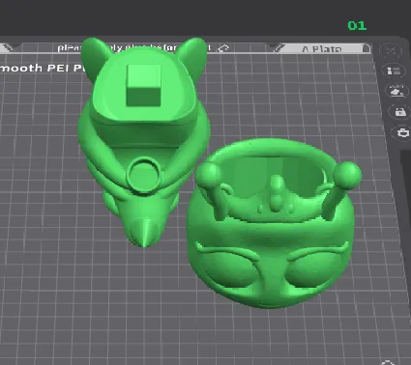Click the right antenna ball on alien
The width and height of the screenshot is (411, 365).
pyautogui.click(x=347, y=174)
